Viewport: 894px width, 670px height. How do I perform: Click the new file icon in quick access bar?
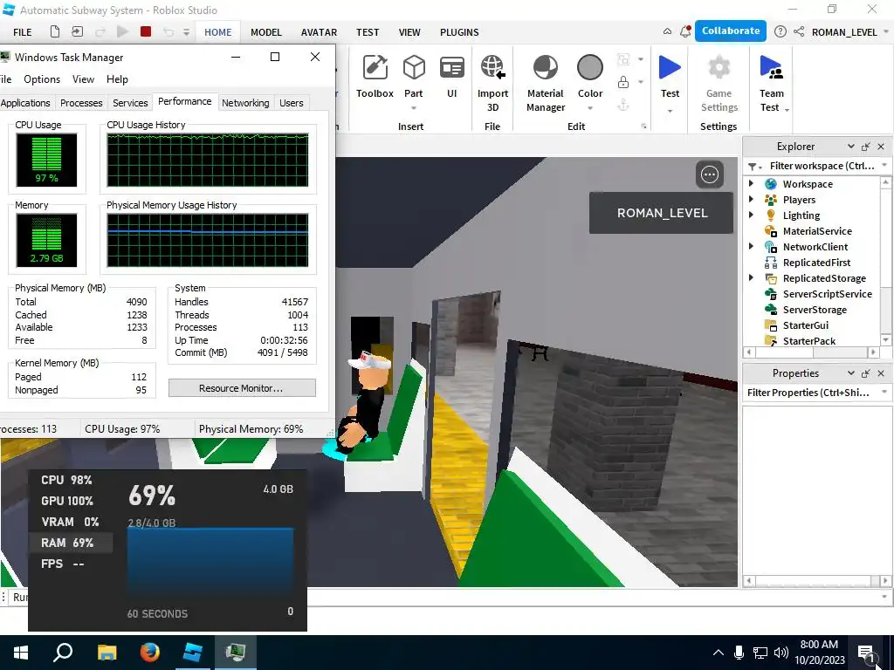pyautogui.click(x=55, y=32)
